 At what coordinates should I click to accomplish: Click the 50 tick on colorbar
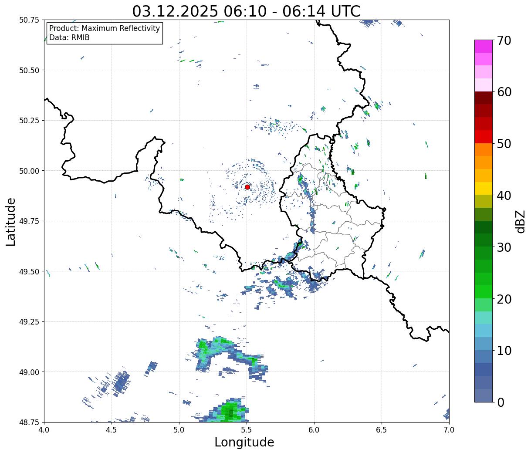(x=504, y=143)
